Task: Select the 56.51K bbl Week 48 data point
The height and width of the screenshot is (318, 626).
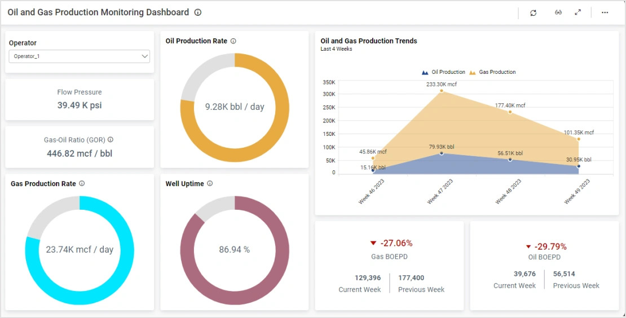Action: click(510, 160)
